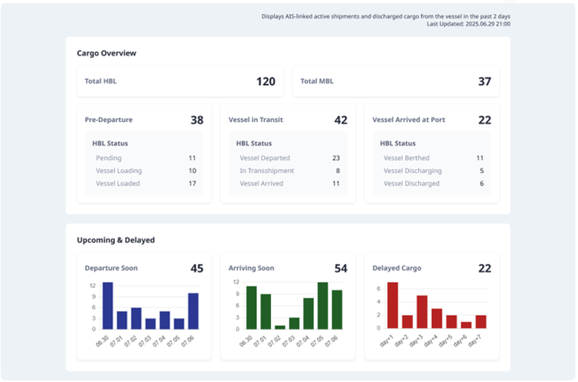
Task: Click the 06.30 bar in Arriving Soon chart
Action: point(251,309)
